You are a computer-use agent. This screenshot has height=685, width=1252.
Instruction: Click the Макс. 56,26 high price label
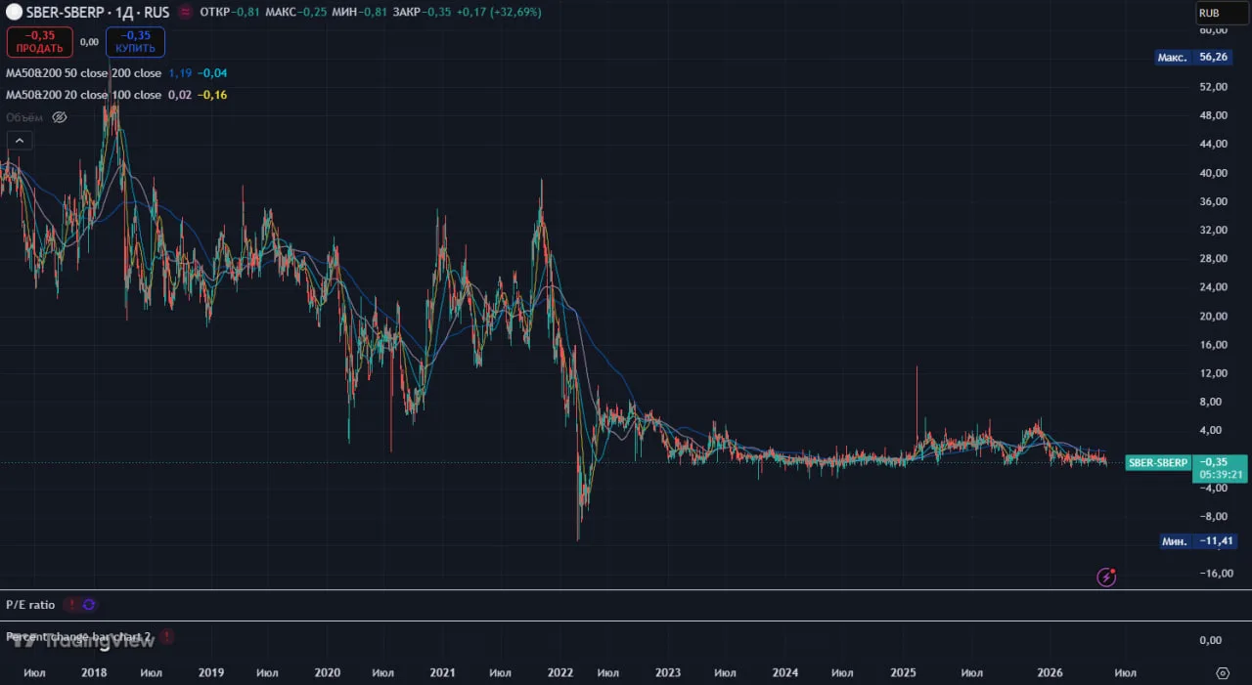(1191, 57)
